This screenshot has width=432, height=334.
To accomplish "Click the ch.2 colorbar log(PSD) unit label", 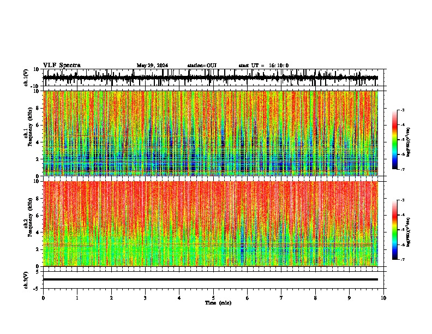I will click(x=409, y=232).
